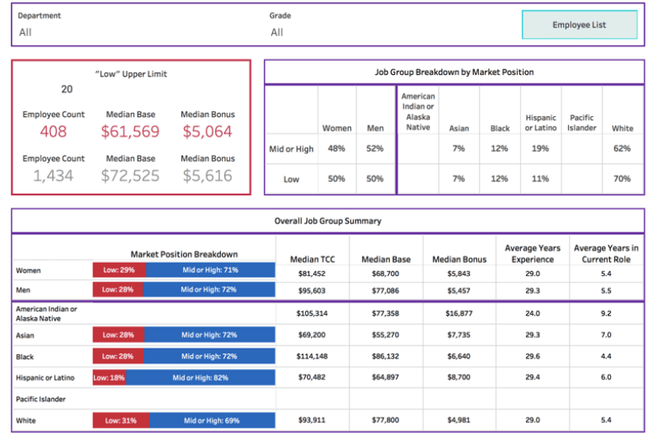Click the gray Median Bonus value $5,616
Viewport: 648px width, 435px height.
pos(208,175)
